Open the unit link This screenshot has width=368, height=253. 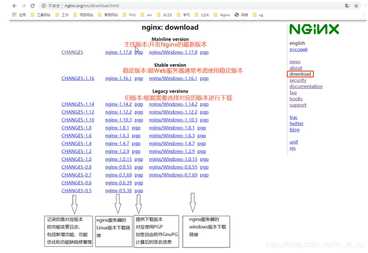click(294, 142)
